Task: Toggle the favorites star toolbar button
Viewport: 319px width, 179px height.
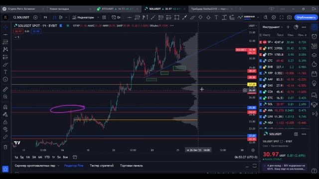Action: 5,169
